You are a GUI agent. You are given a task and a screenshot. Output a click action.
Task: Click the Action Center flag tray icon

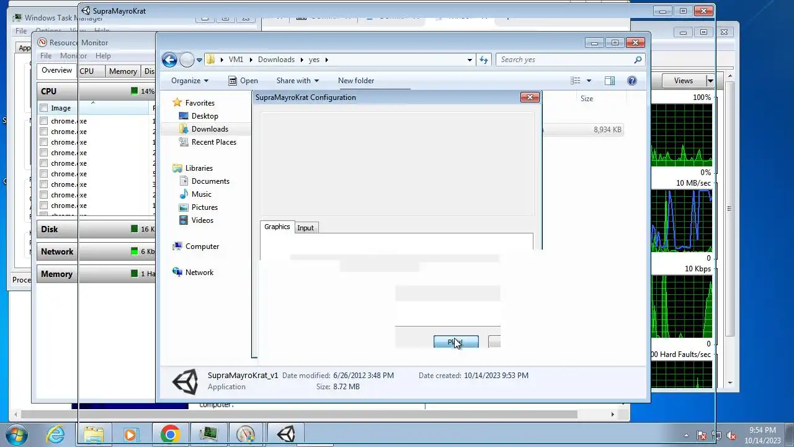pos(702,436)
